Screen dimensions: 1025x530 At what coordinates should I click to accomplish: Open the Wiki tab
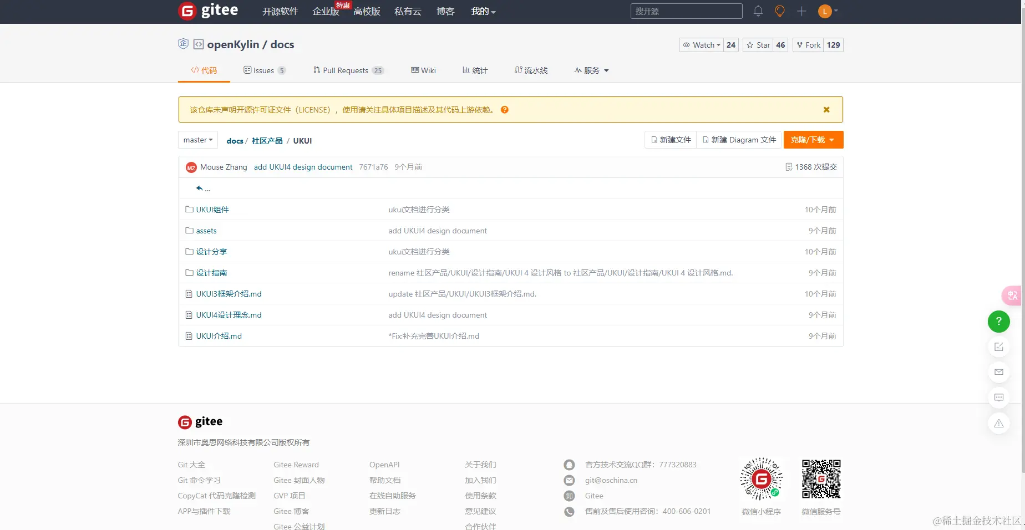[423, 70]
